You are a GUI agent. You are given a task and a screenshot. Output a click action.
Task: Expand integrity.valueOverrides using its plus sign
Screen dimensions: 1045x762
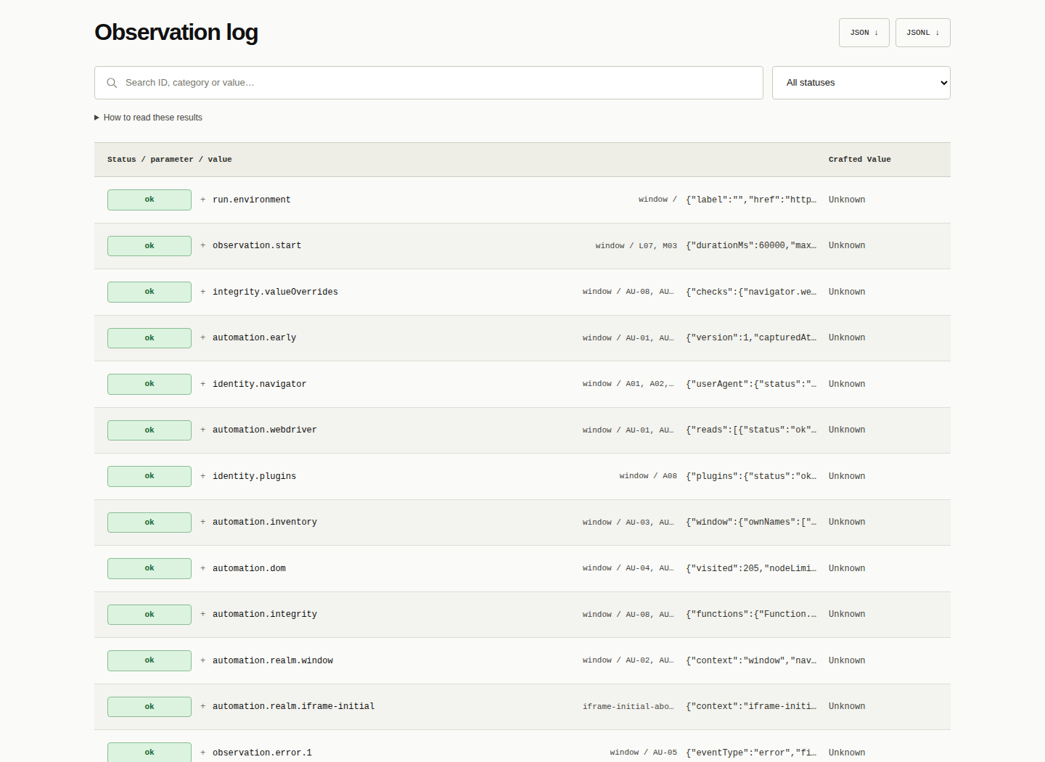pyautogui.click(x=203, y=292)
